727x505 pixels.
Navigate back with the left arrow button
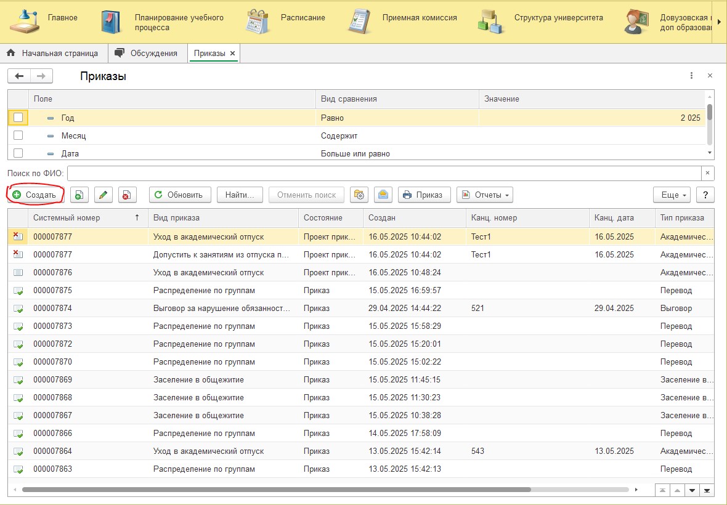point(19,76)
